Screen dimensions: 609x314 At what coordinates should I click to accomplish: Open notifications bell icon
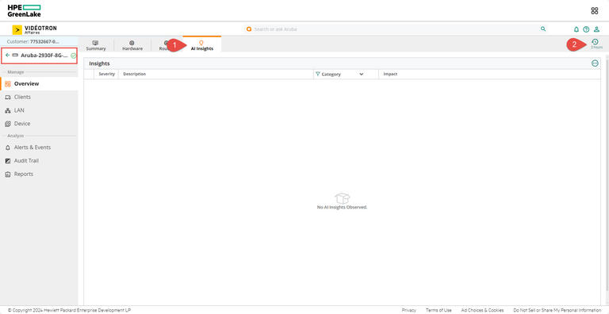(x=576, y=29)
